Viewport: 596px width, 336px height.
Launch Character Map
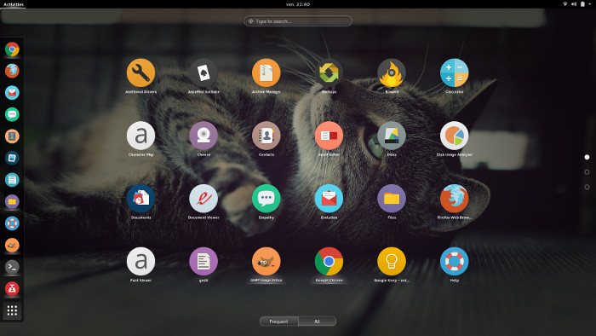tap(140, 136)
